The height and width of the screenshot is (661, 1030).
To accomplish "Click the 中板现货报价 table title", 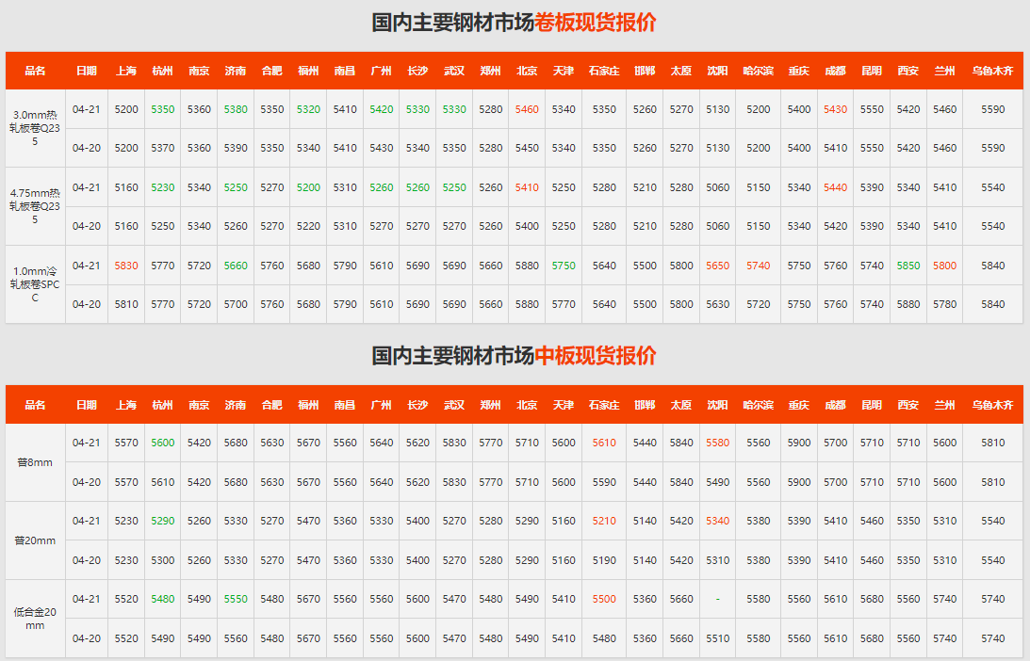I will 514,355.
